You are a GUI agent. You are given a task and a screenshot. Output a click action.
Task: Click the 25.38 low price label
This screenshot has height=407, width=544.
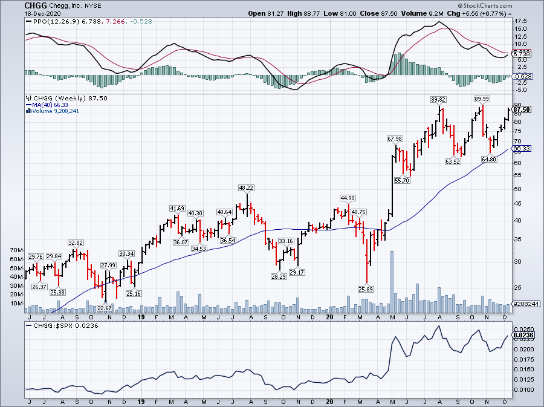[57, 292]
